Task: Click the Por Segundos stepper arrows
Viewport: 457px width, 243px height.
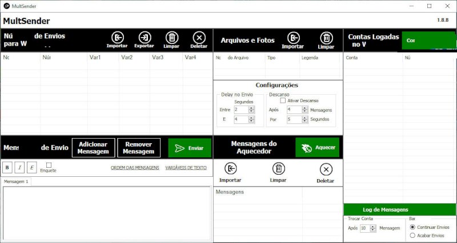Action: click(x=305, y=119)
